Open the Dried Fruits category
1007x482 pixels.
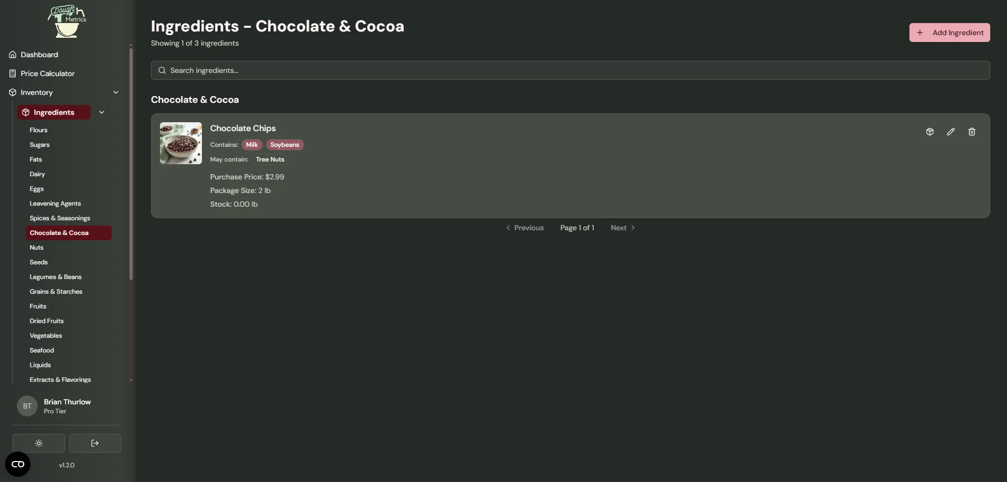coord(46,321)
